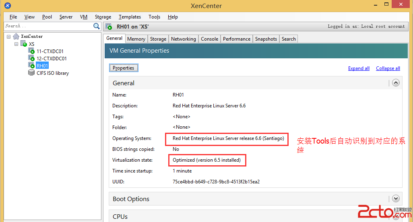Click the General section header title
The width and height of the screenshot is (413, 222).
coord(124,83)
